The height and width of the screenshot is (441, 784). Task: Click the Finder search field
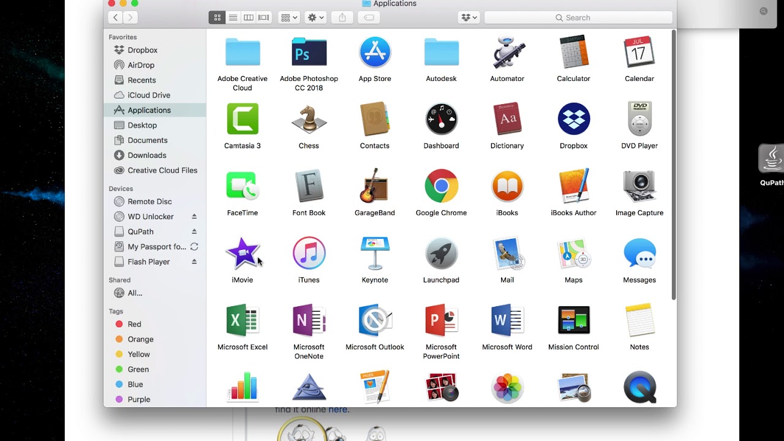point(578,18)
